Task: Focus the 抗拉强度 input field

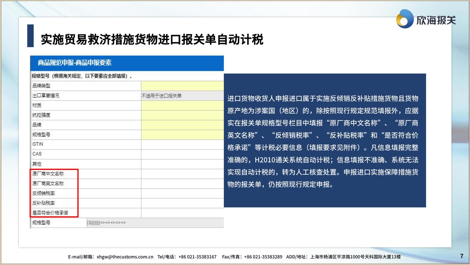Action: coord(182,115)
